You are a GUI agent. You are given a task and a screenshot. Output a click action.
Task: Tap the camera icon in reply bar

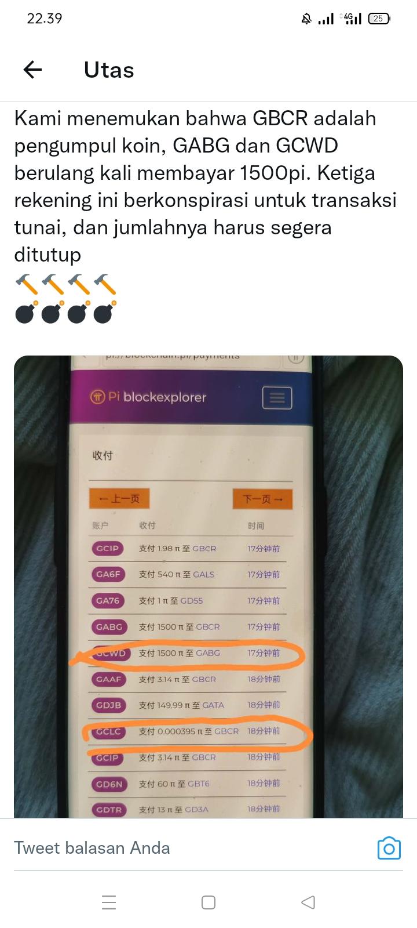pyautogui.click(x=389, y=848)
